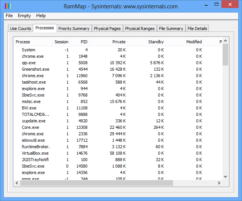Viewport: 242px width, 201px height.
Task: Click the vertical scrollbar down arrow
Action: pos(225,176)
